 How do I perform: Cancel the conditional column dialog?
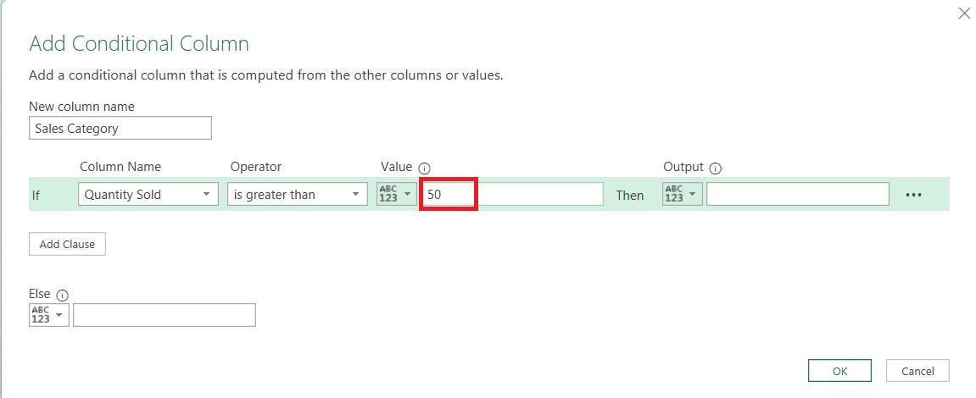point(917,371)
